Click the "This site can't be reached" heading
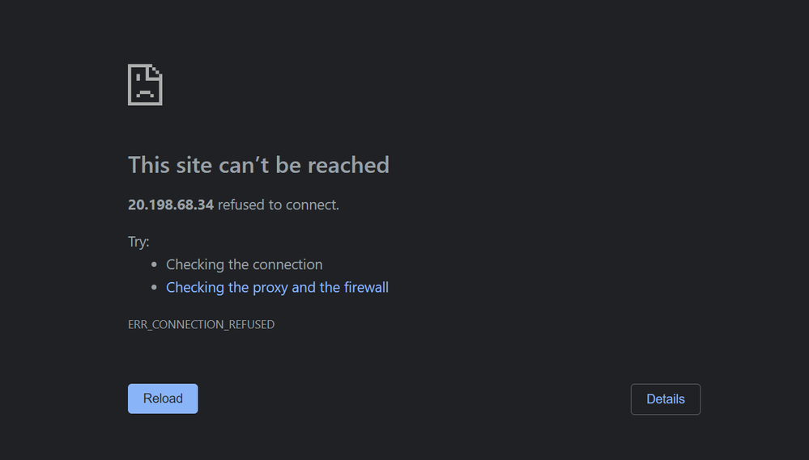 point(258,165)
